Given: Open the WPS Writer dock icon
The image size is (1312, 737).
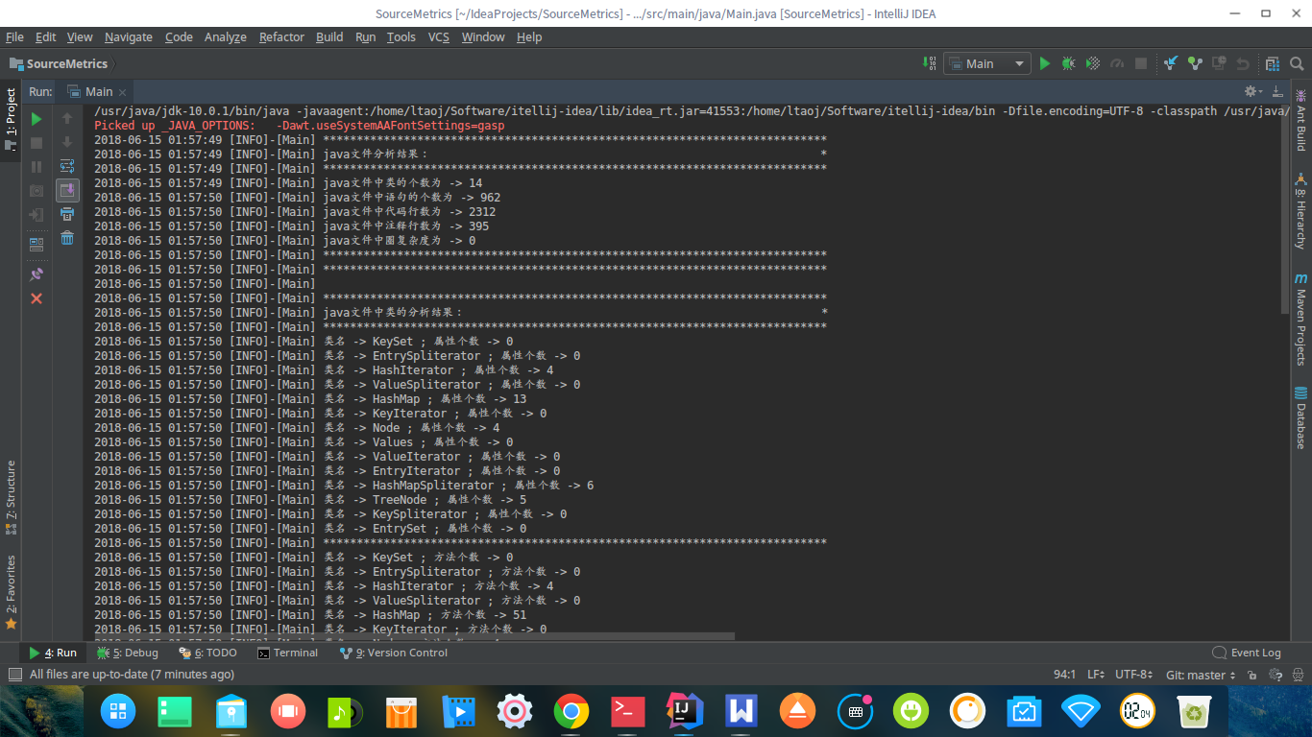Looking at the screenshot, I should [741, 711].
